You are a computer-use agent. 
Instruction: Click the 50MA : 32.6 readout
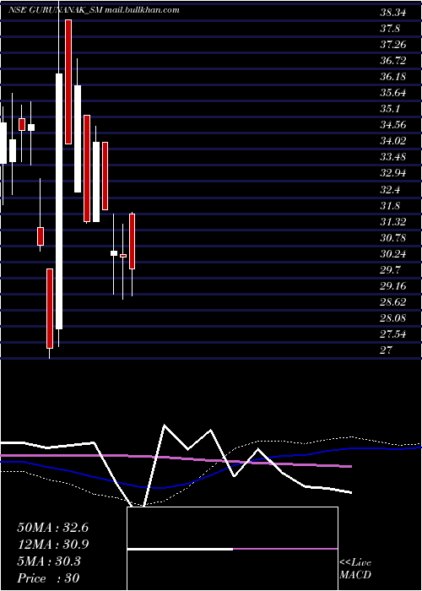[x=52, y=528]
